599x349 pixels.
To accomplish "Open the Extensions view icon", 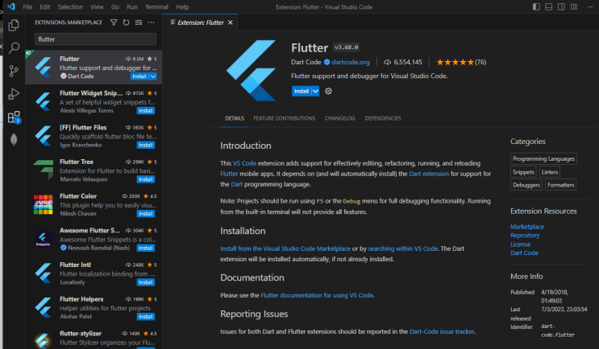I will 14,117.
